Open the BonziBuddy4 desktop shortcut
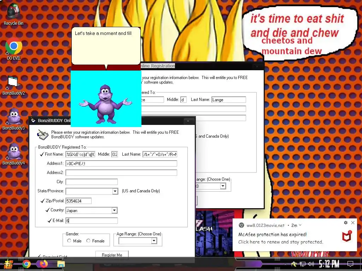The image size is (362, 271). (13, 155)
